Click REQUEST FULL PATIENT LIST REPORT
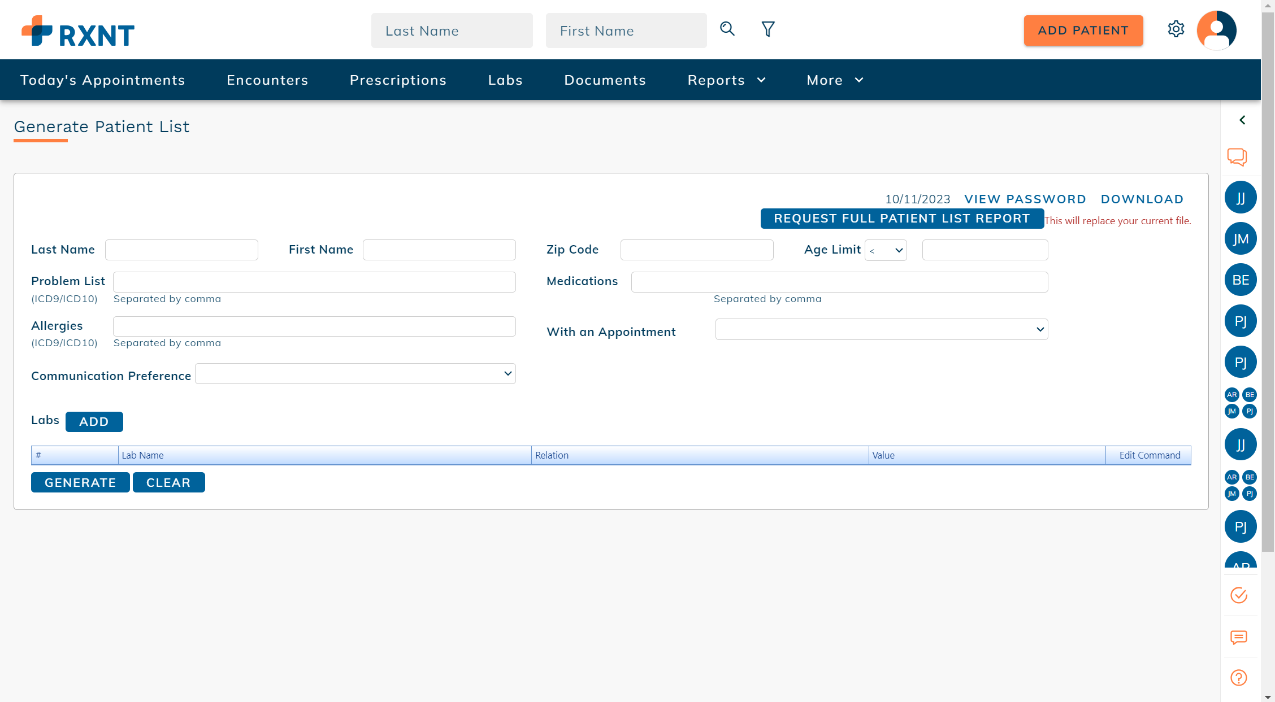Viewport: 1275px width, 702px height. [901, 219]
